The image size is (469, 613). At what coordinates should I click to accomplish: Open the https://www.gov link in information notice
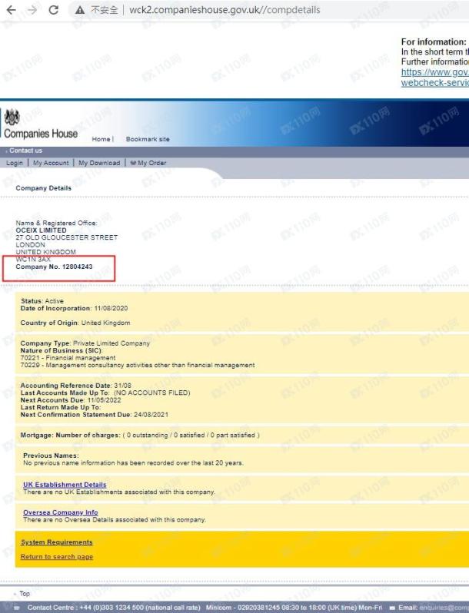coord(435,72)
